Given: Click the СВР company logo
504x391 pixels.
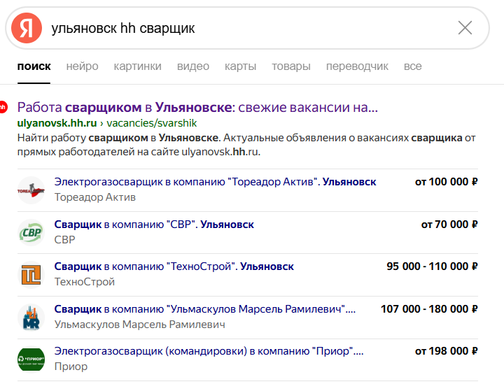Looking at the screenshot, I should point(31,232).
